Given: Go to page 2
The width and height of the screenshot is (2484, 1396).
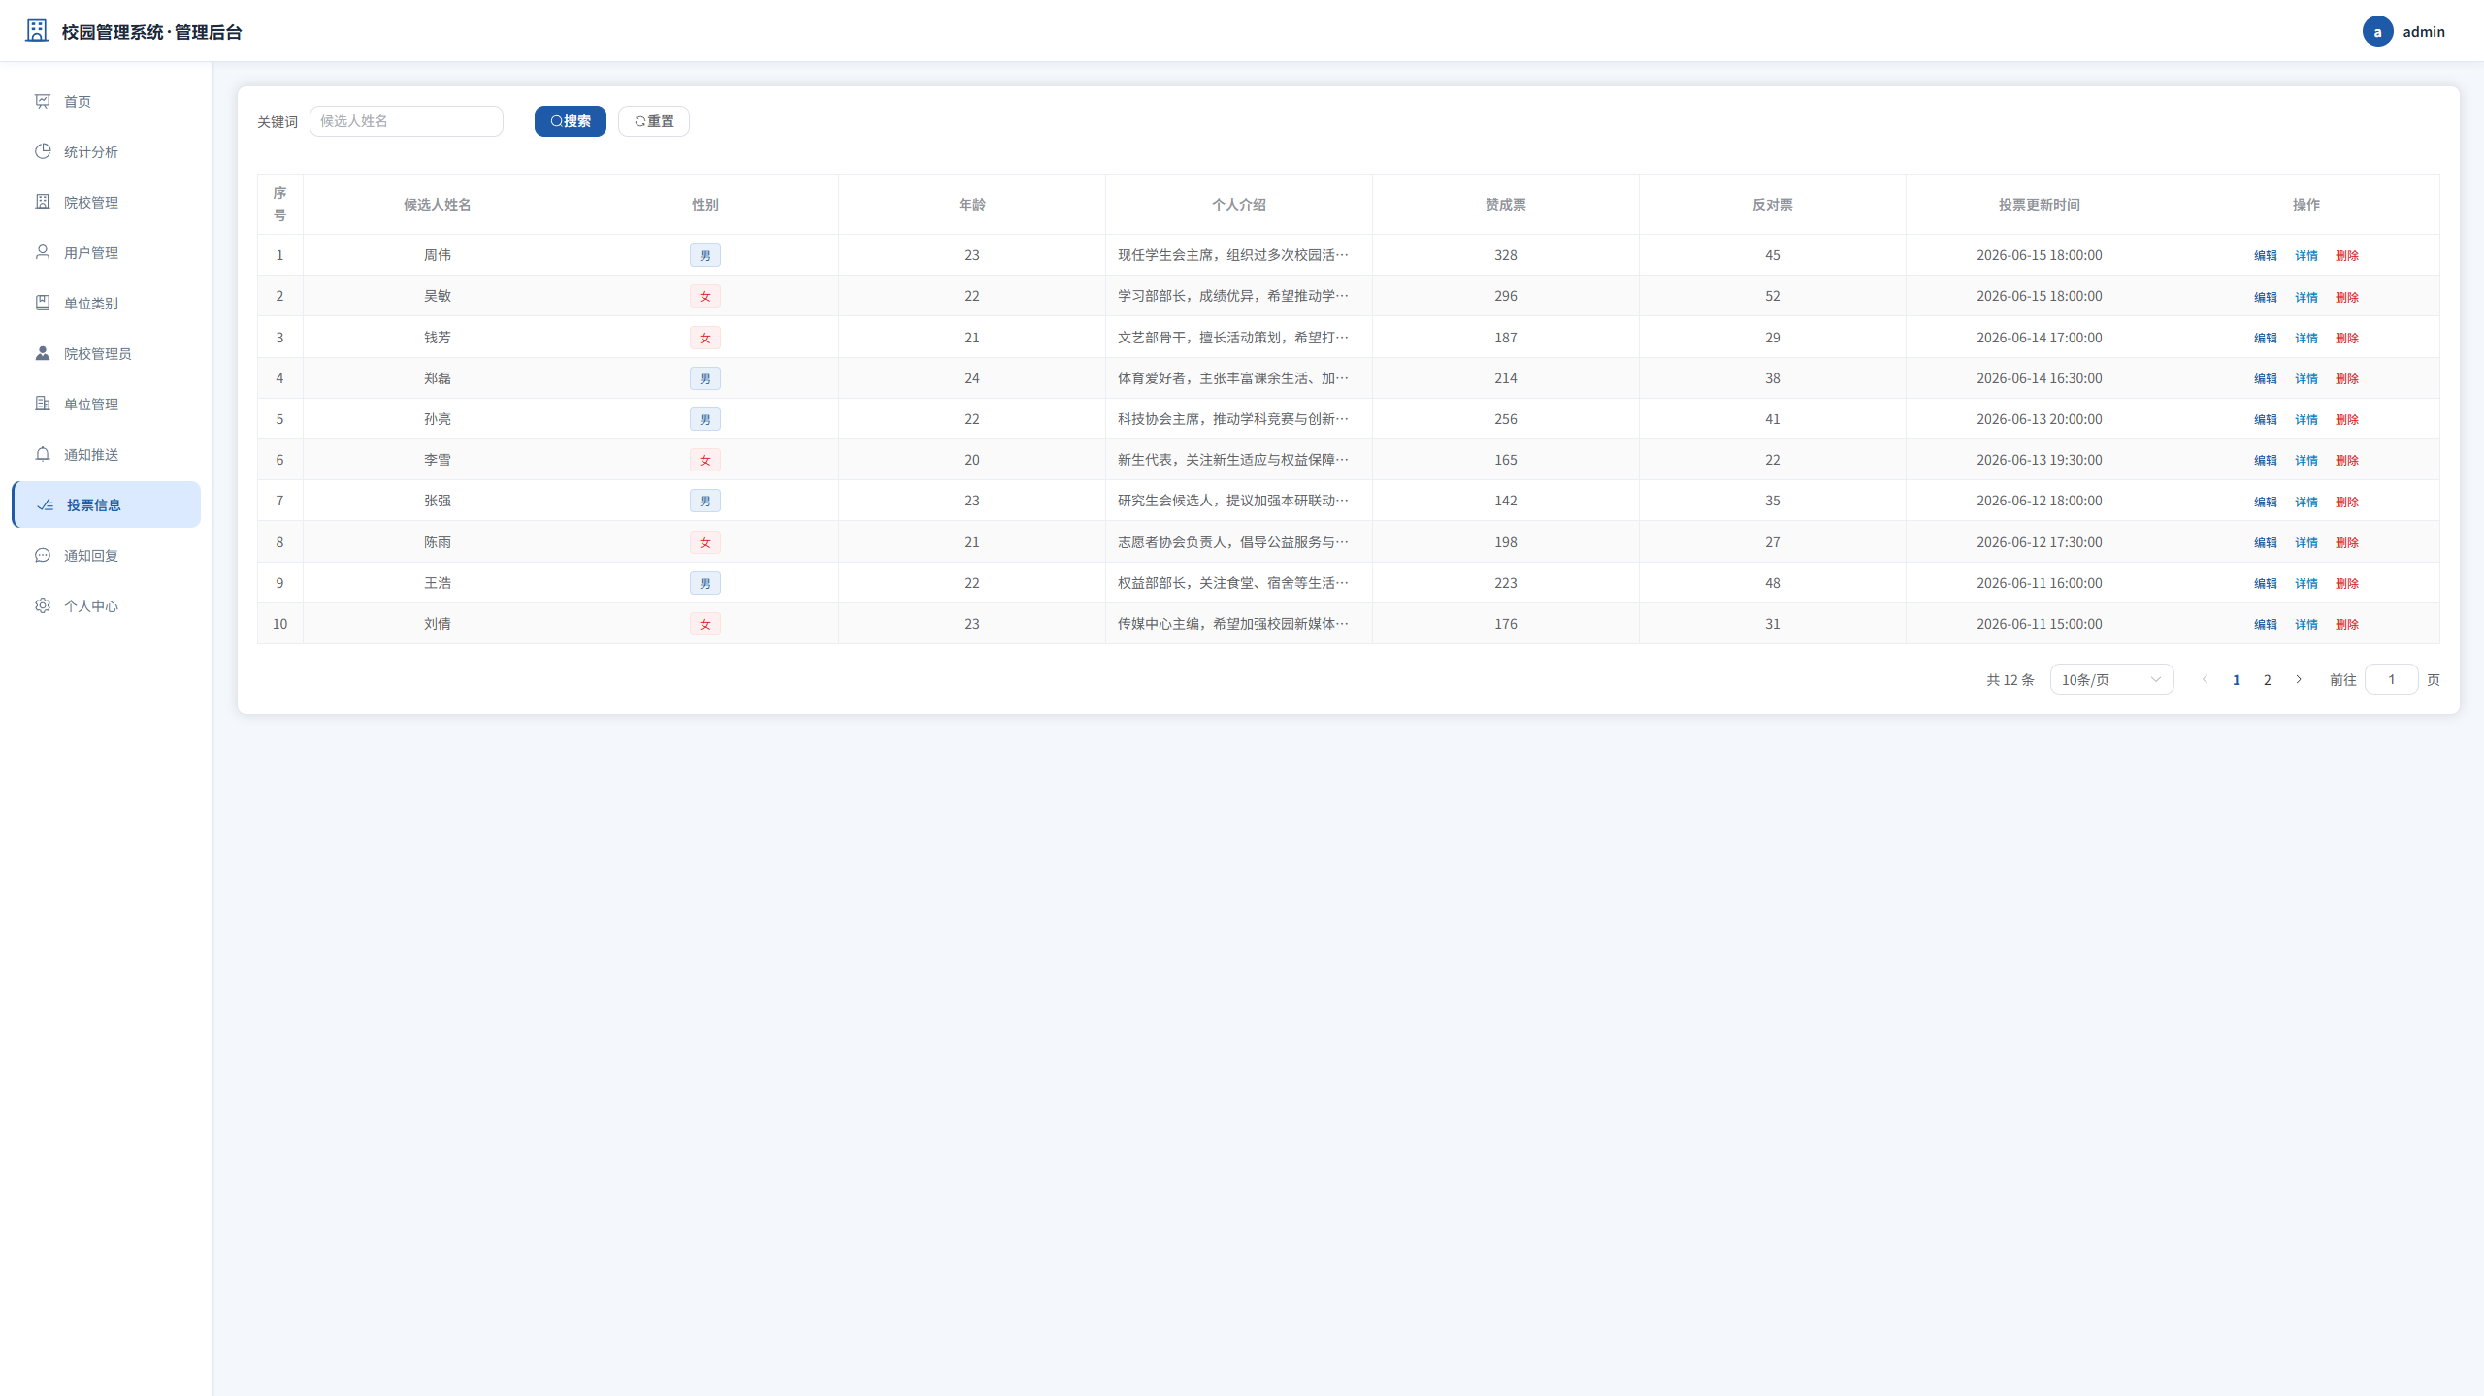Looking at the screenshot, I should [x=2268, y=679].
